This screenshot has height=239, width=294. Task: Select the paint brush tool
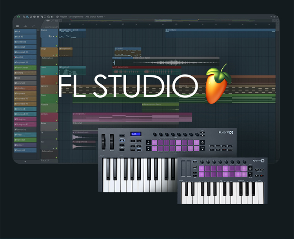[27, 17]
